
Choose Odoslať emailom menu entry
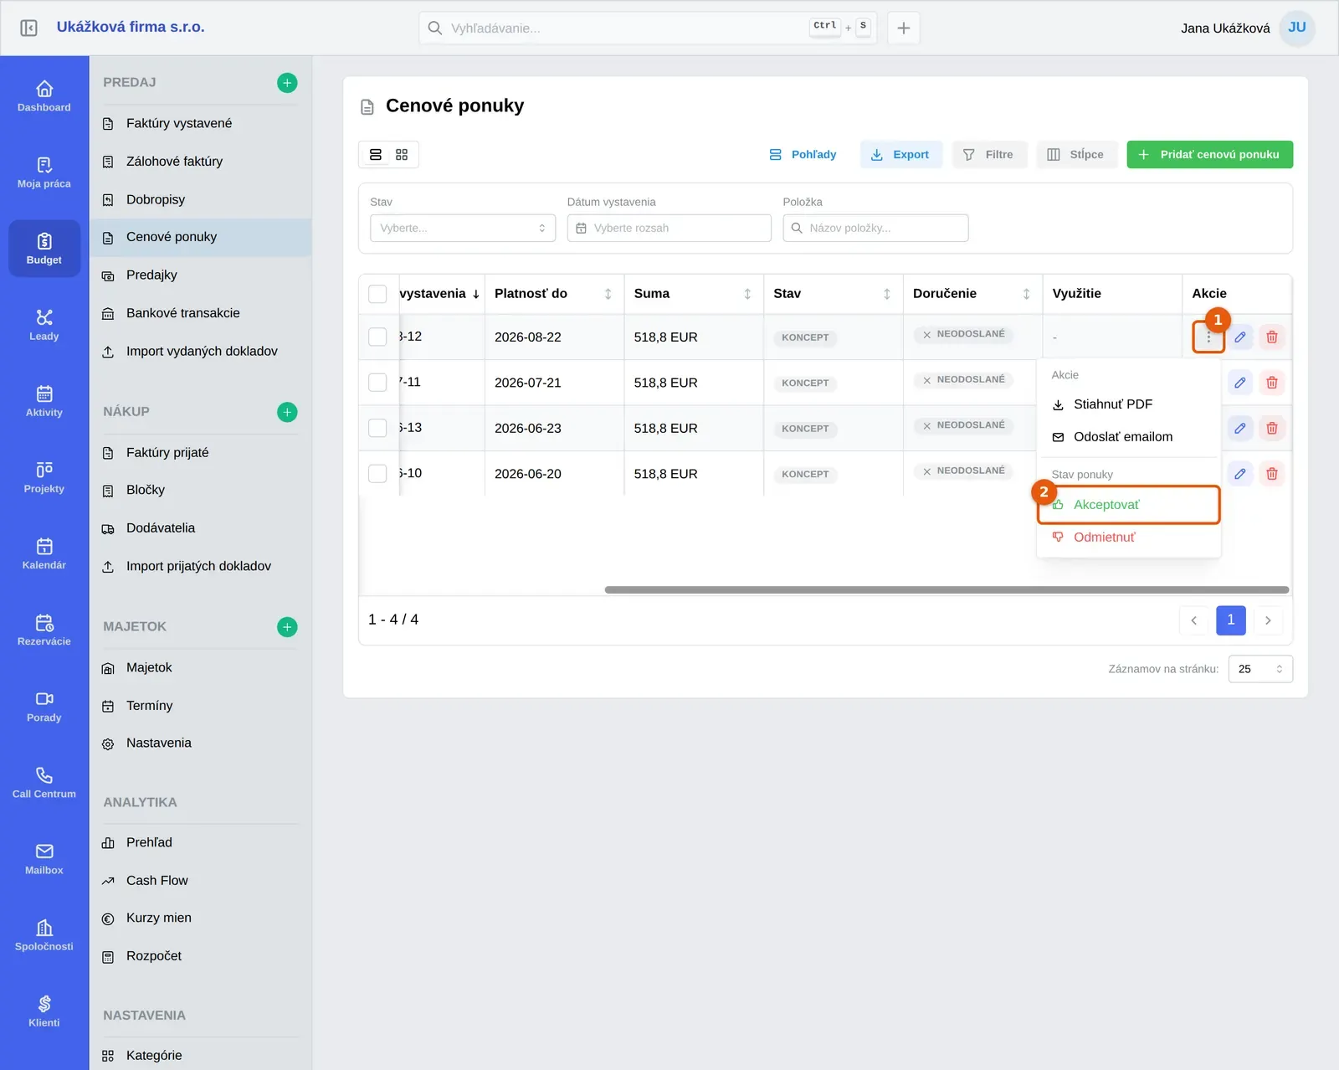[1128, 437]
